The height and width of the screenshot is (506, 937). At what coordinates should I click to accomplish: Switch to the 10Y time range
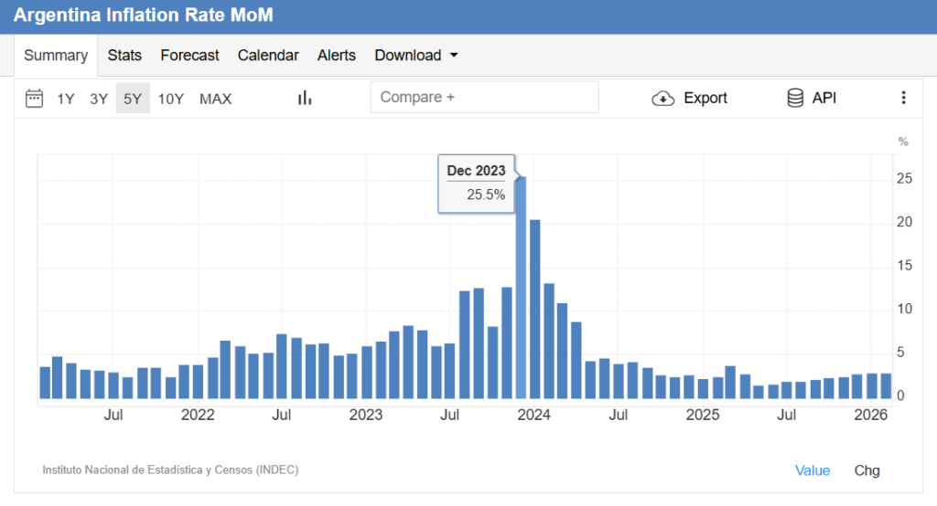pyautogui.click(x=171, y=99)
